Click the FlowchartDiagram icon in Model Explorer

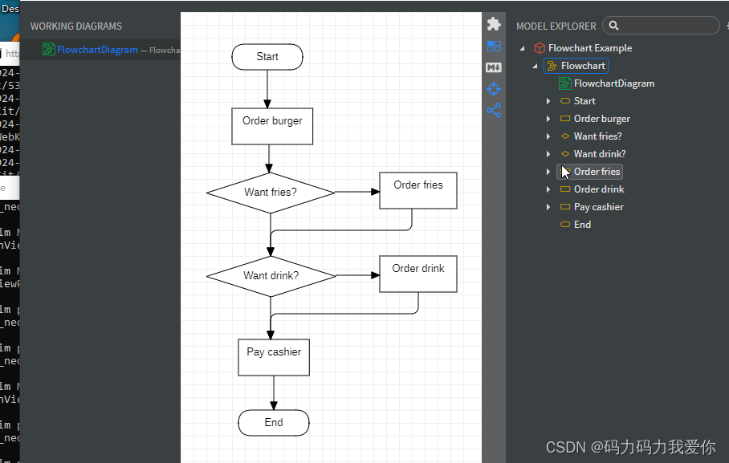coord(565,83)
